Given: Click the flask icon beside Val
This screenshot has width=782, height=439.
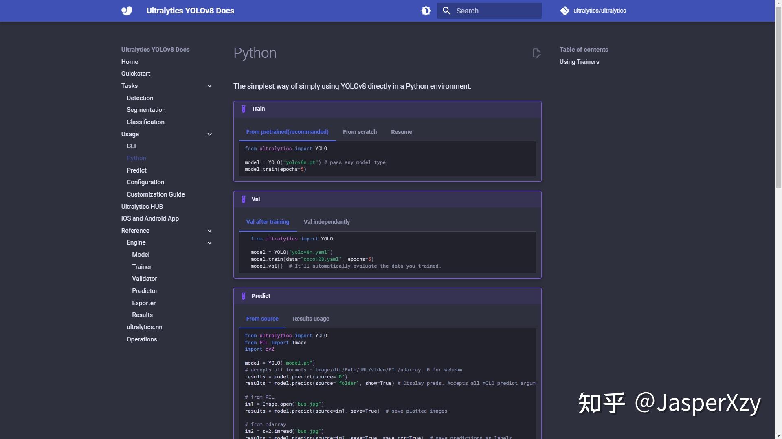Looking at the screenshot, I should point(244,199).
